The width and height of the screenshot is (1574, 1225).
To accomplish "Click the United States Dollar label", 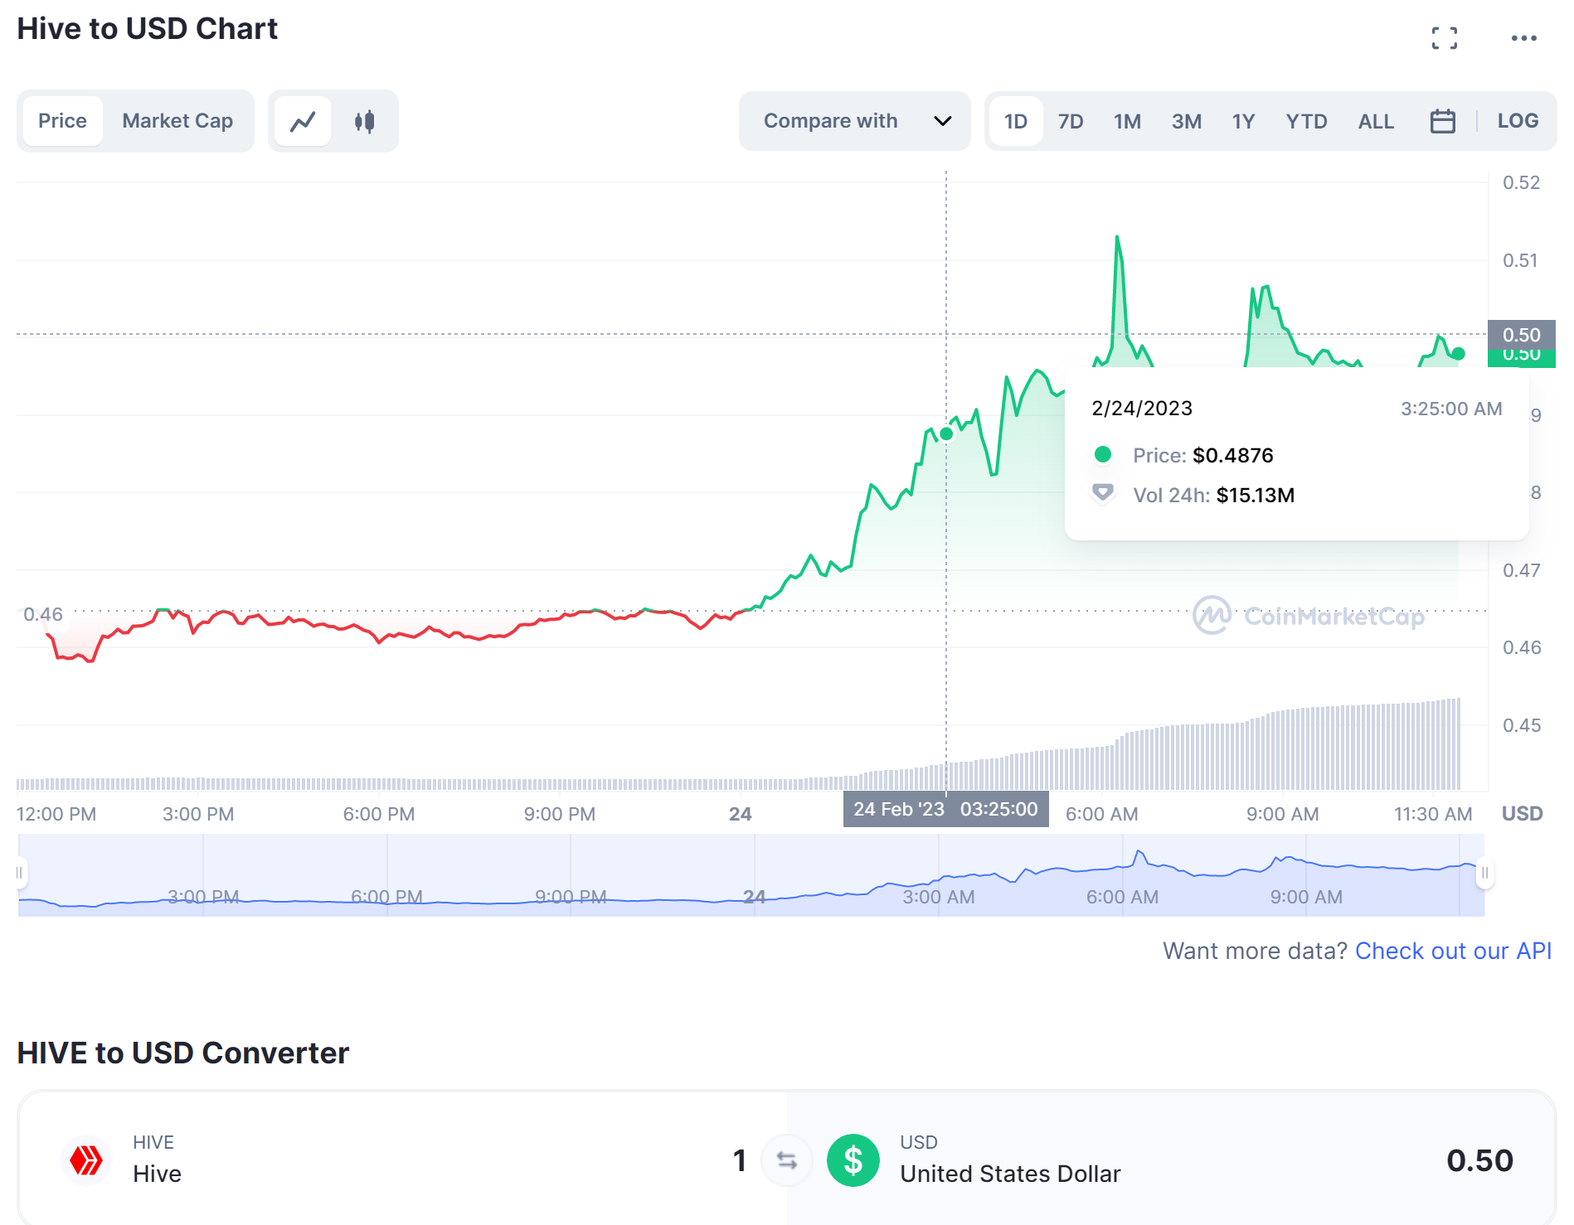I will coord(1010,1174).
